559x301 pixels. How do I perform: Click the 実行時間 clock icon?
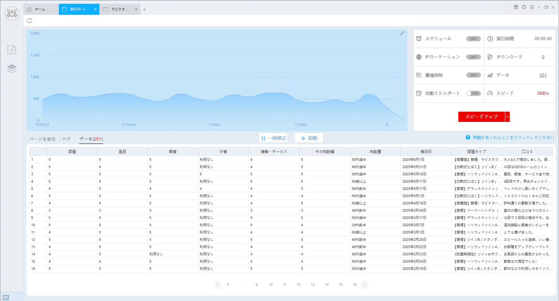click(x=490, y=39)
